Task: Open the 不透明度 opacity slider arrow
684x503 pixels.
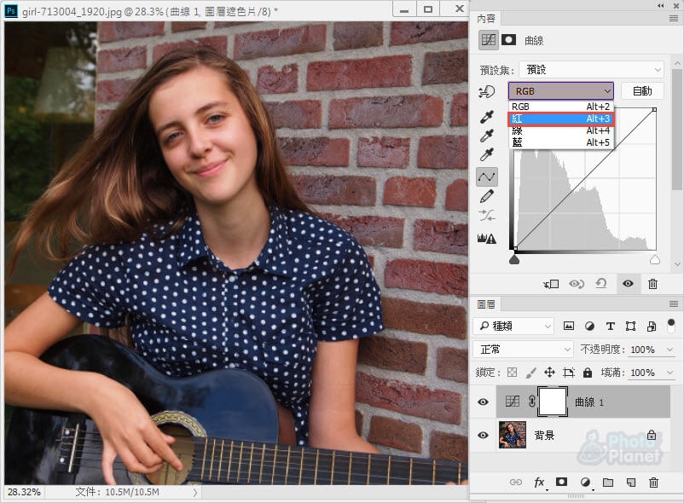Action: (x=670, y=350)
